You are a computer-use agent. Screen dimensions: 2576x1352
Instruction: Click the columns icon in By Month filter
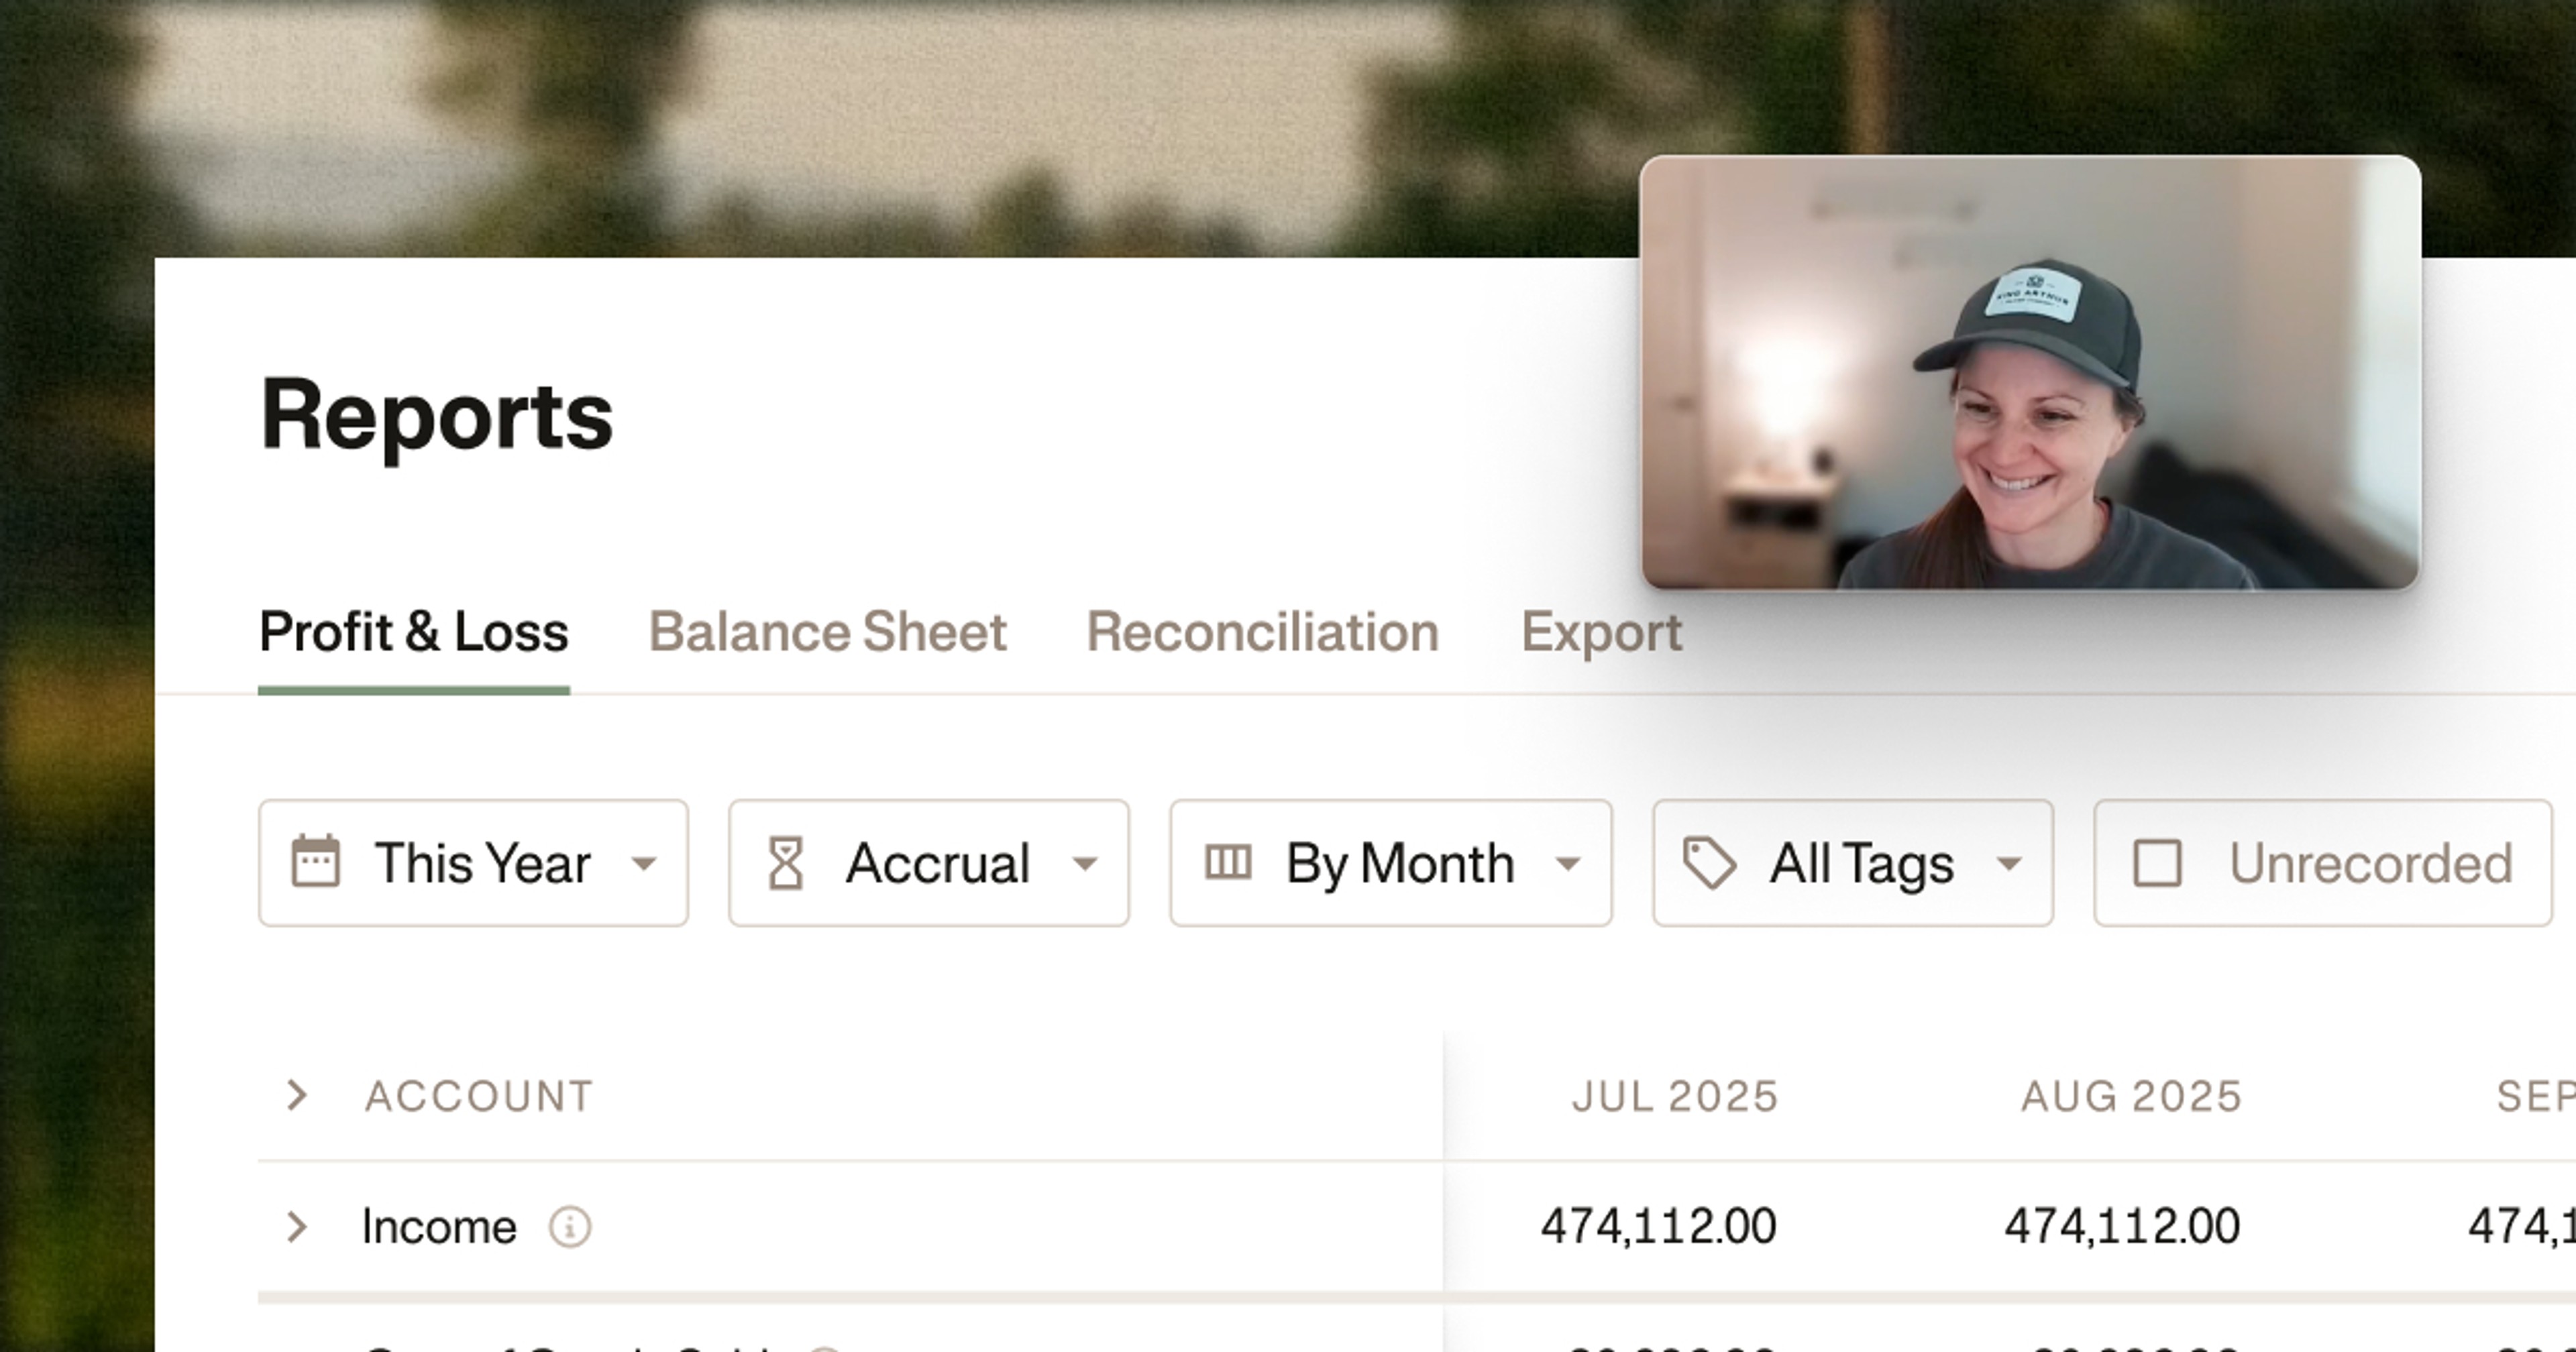click(1228, 862)
